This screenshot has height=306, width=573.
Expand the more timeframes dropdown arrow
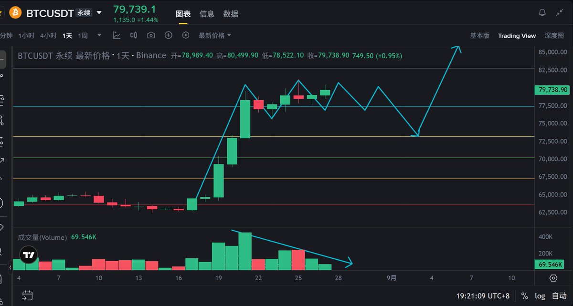[x=99, y=35]
